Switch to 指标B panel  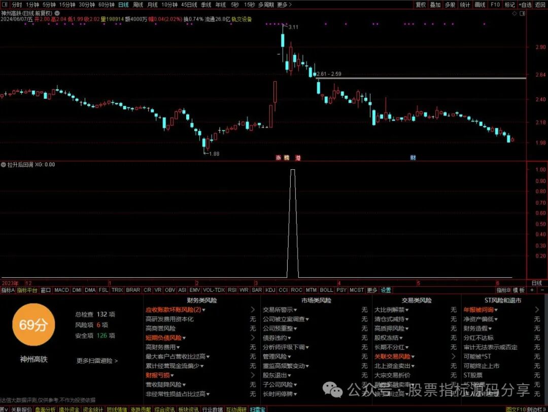(x=503, y=290)
